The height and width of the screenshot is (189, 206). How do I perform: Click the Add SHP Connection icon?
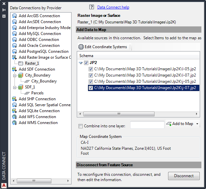pos(15,99)
